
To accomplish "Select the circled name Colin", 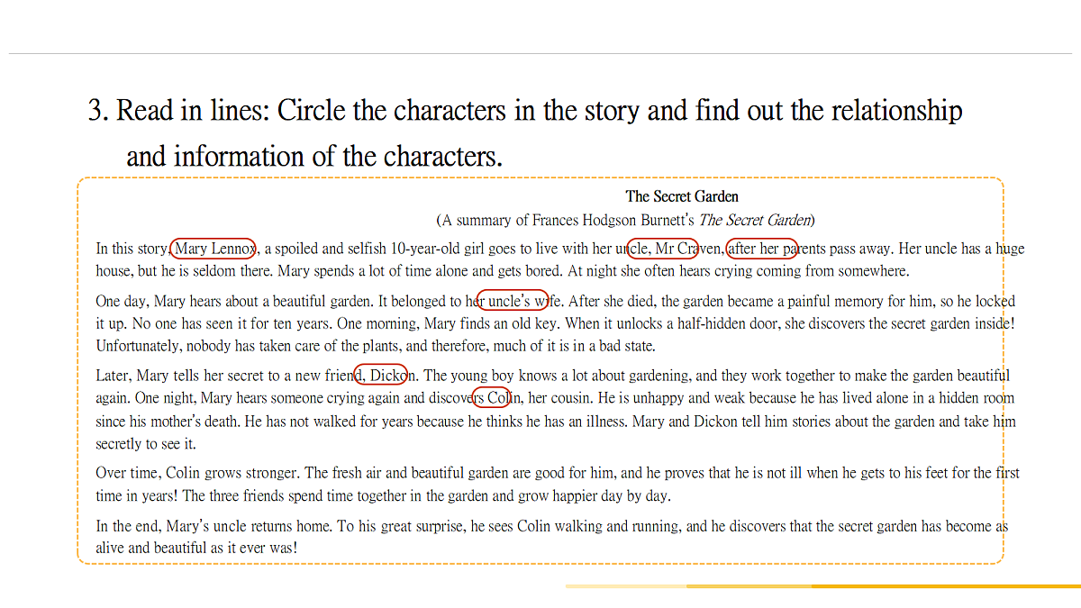I will tap(492, 397).
